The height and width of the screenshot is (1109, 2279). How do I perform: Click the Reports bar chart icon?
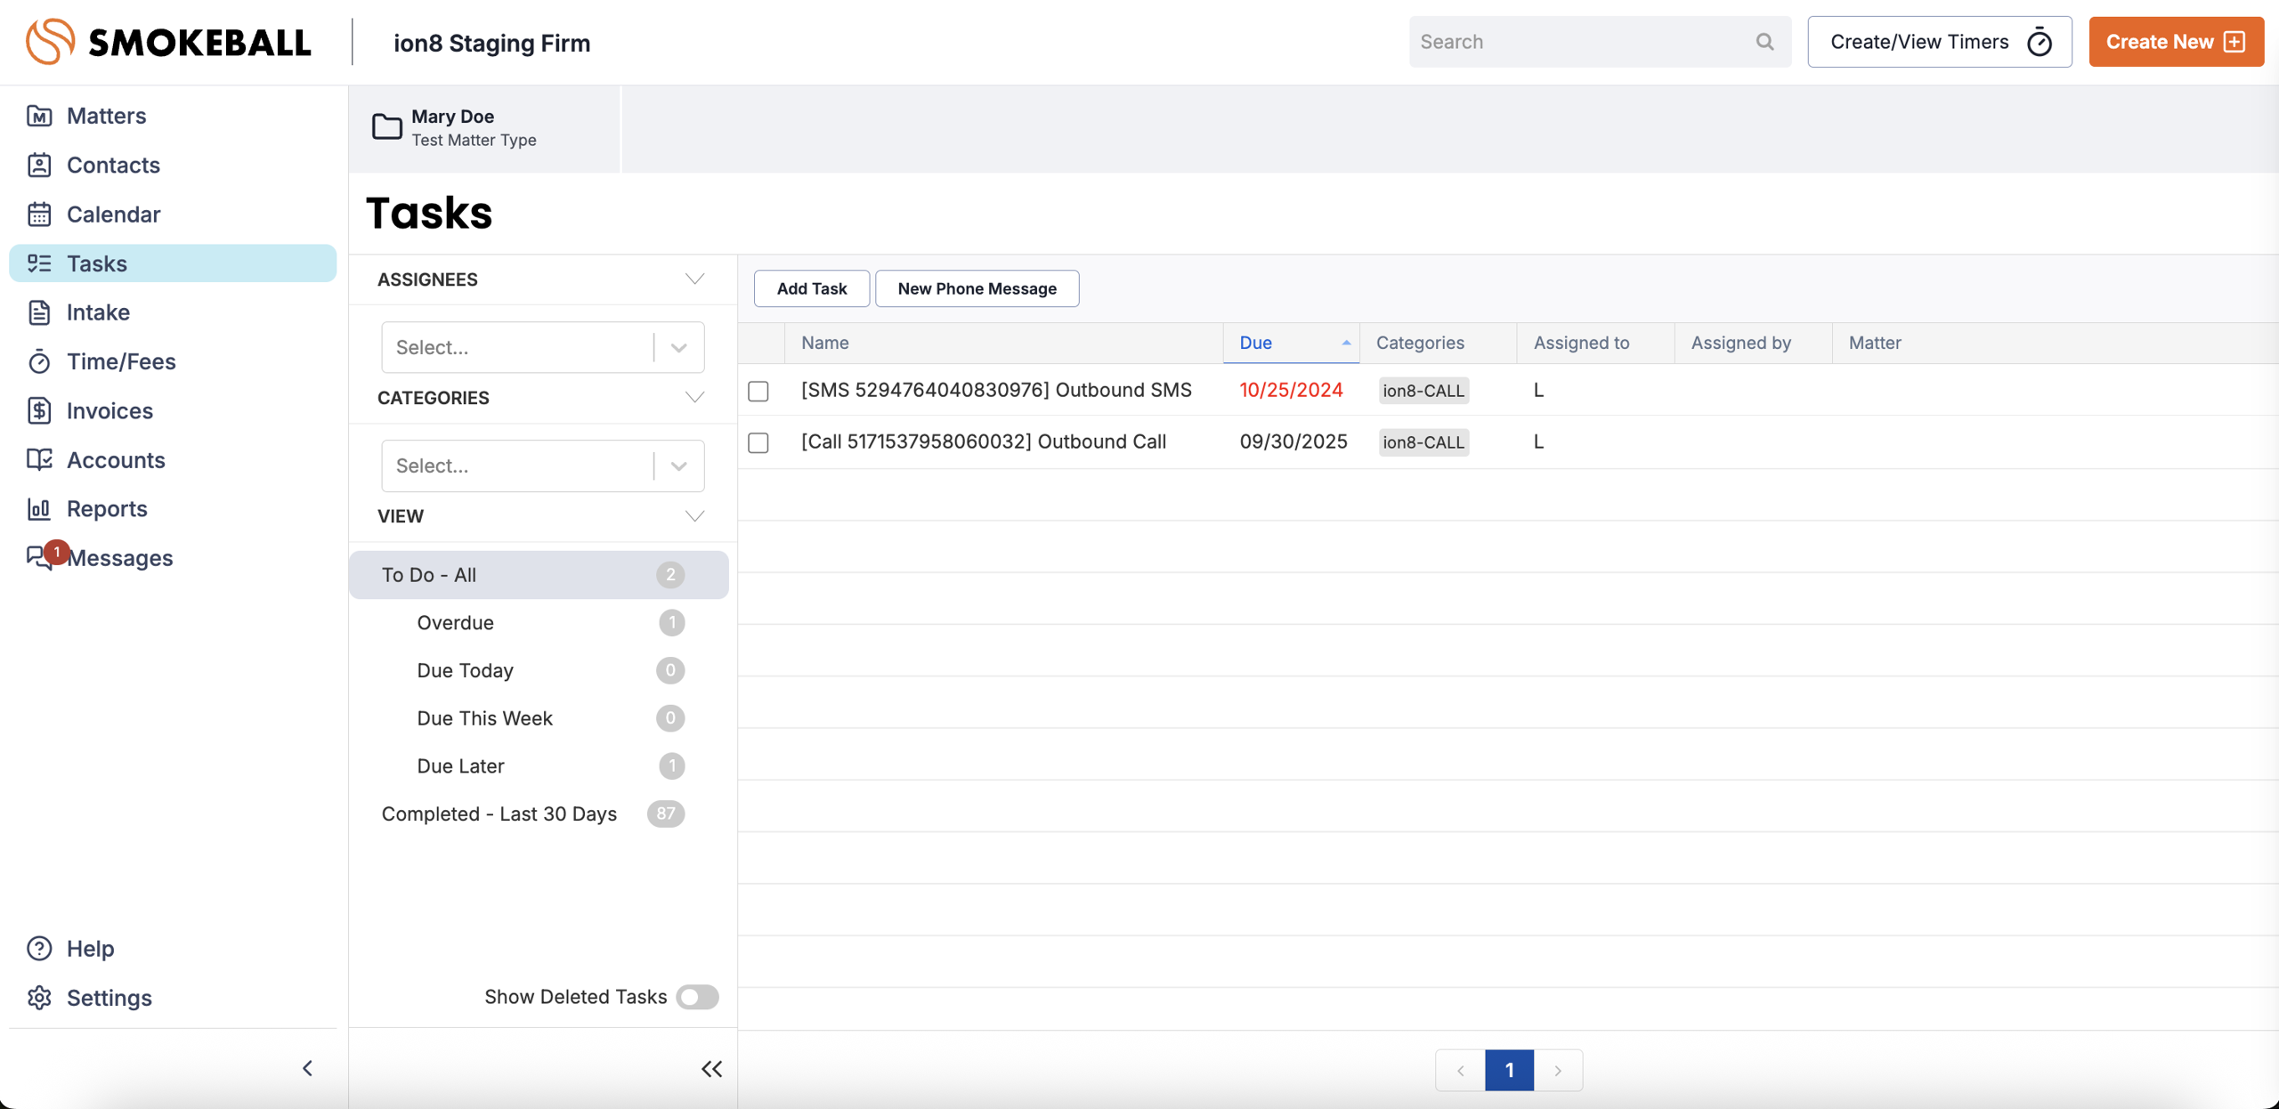[x=39, y=508]
